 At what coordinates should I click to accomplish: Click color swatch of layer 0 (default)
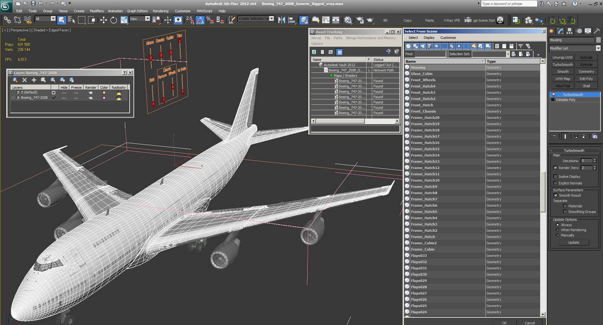point(104,93)
